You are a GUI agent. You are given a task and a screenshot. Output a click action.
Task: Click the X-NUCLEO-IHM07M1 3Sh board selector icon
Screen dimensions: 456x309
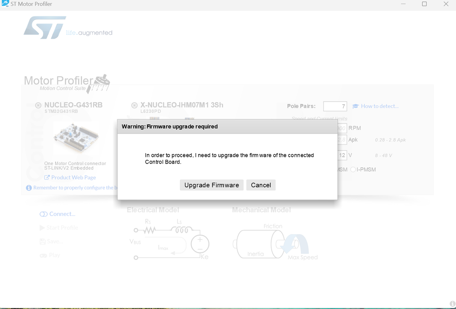tap(134, 105)
